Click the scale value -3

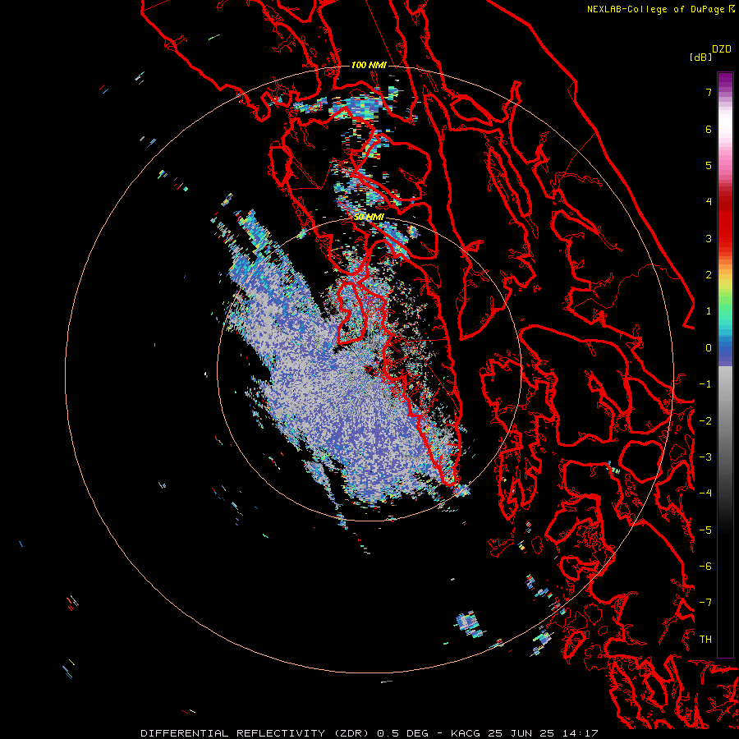point(705,457)
